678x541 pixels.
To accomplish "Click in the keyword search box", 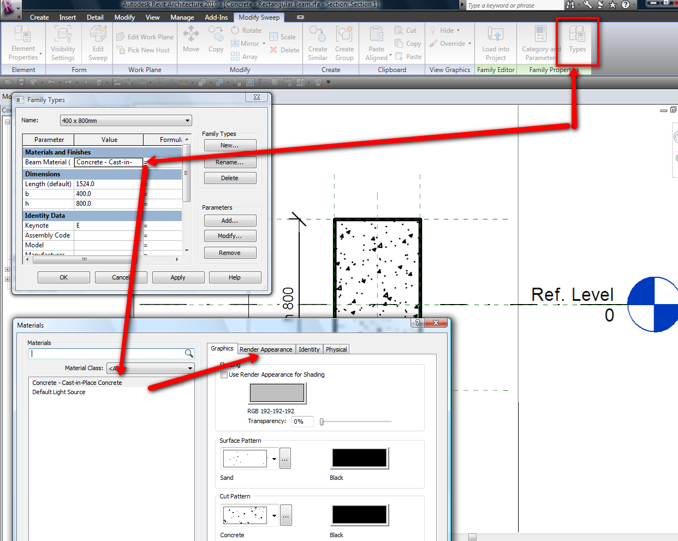I will pos(514,5).
